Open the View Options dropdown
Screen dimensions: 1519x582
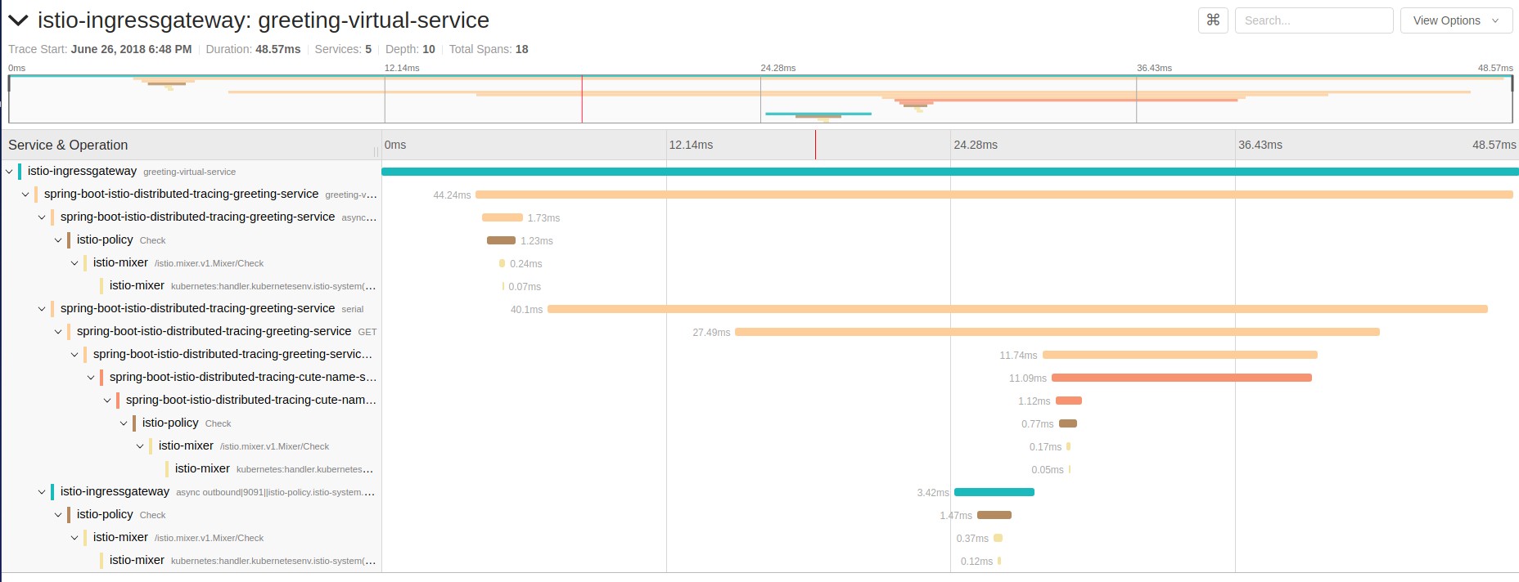tap(1456, 20)
